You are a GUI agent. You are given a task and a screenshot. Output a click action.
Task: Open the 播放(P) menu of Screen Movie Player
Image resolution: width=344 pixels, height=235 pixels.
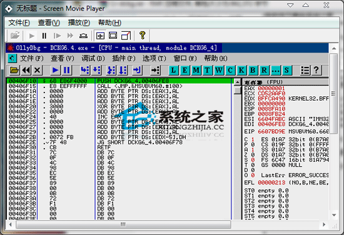(79, 22)
